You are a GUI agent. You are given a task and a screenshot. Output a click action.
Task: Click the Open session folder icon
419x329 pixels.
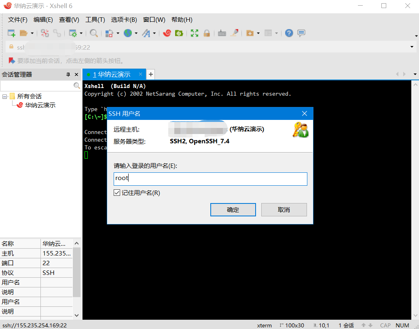point(23,33)
